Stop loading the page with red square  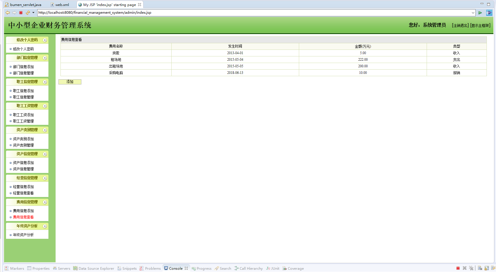pos(21,13)
